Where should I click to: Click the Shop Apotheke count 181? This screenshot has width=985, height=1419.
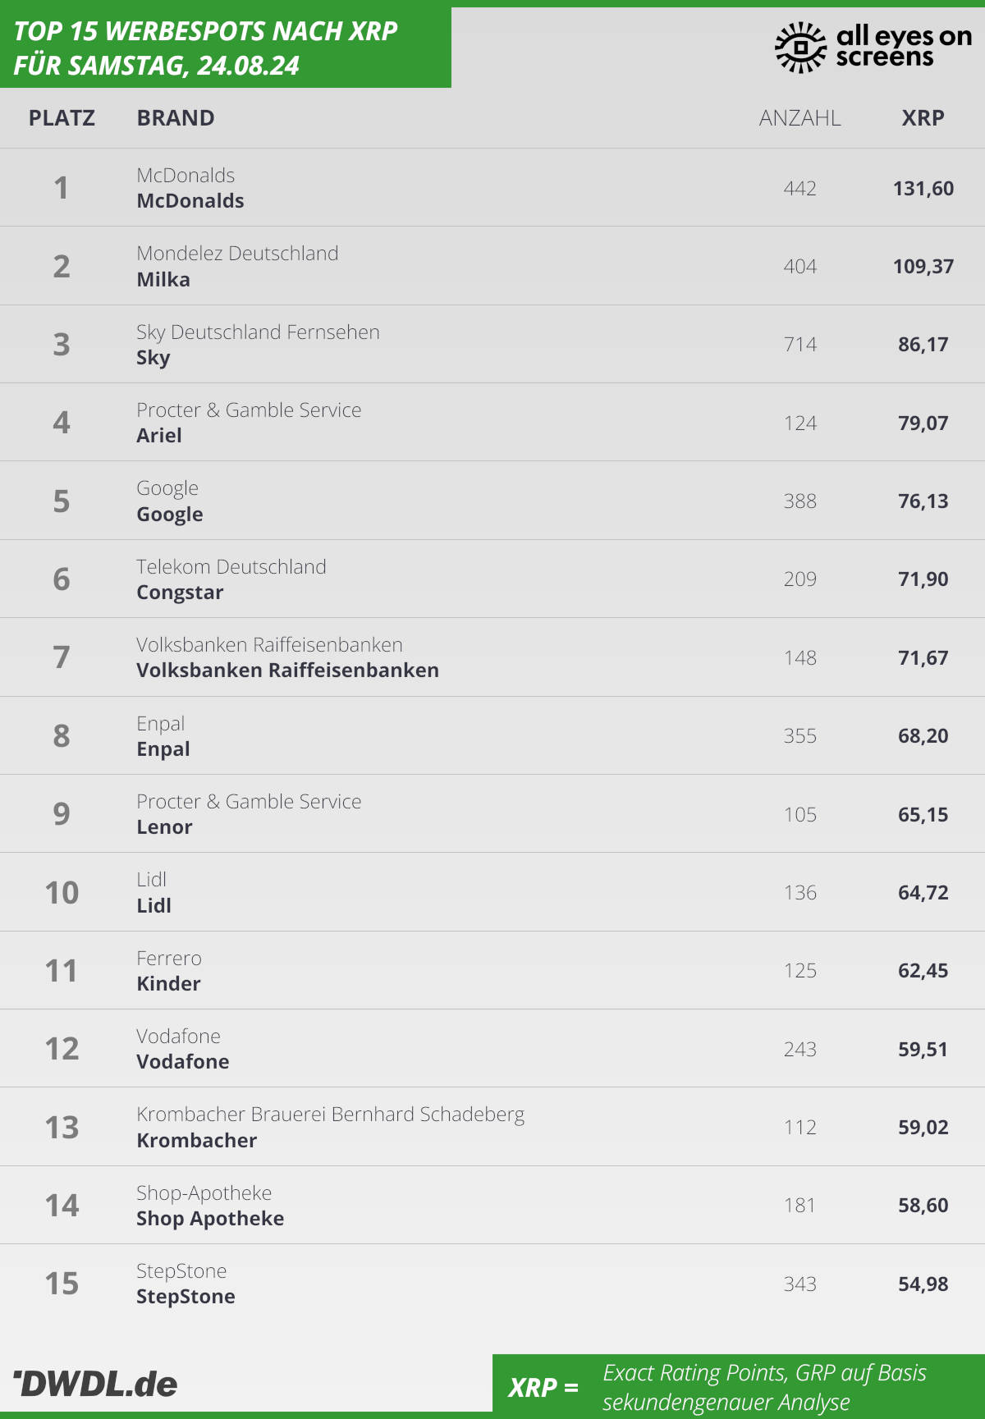pyautogui.click(x=799, y=1205)
